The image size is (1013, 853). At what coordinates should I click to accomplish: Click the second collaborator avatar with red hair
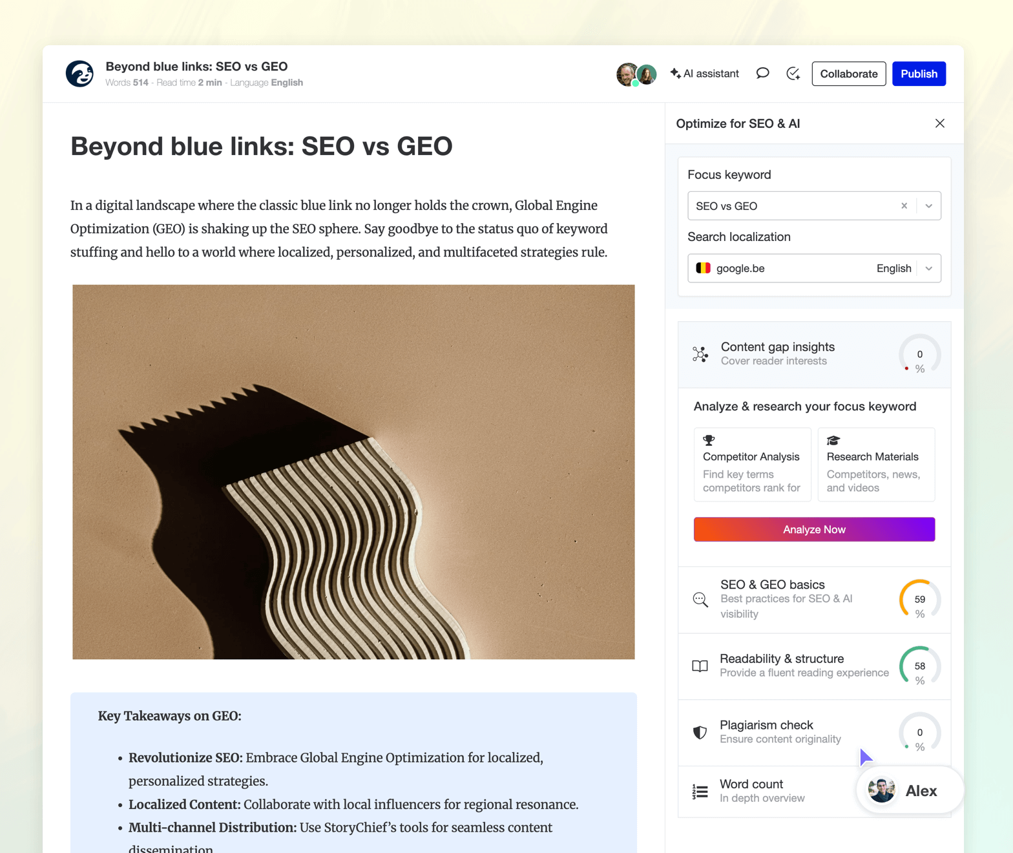(647, 74)
